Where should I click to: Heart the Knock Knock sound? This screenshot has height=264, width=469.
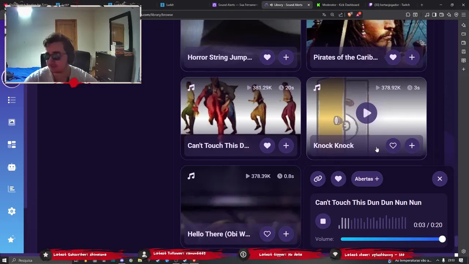point(393,146)
